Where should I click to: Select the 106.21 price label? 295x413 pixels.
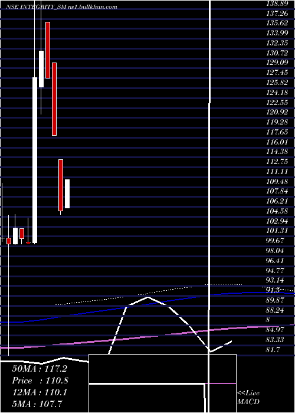(x=277, y=201)
